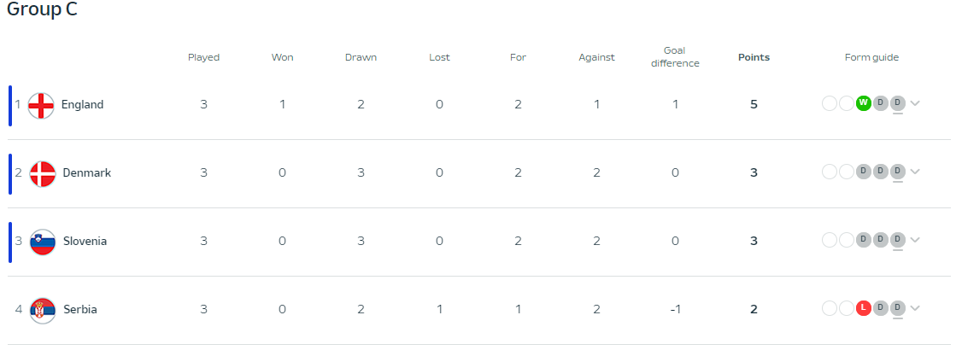Screen dimensions: 962x356
Task: Expand England's form guide chevron
Action: pos(915,103)
